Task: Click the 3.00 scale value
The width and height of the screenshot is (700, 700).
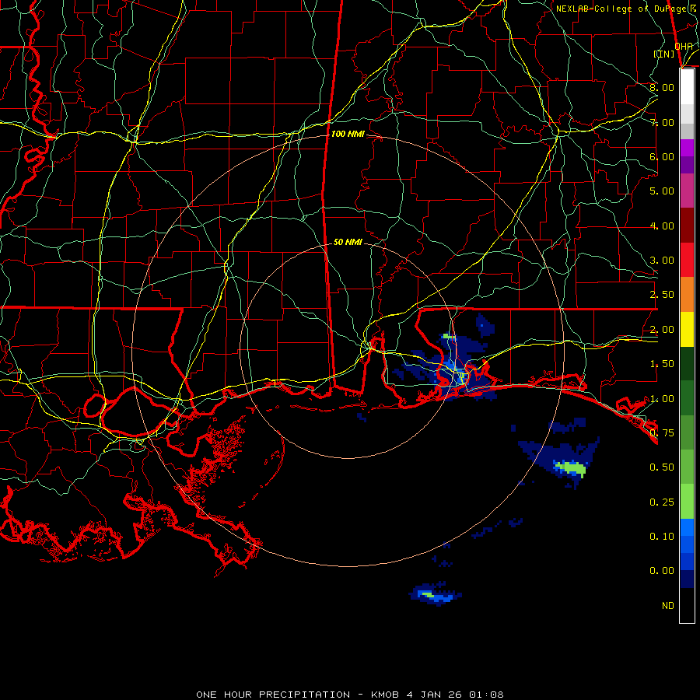Action: click(662, 261)
